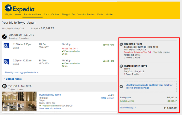Select the Bundle and Save tab
The width and height of the screenshot is (182, 115).
click(32, 15)
